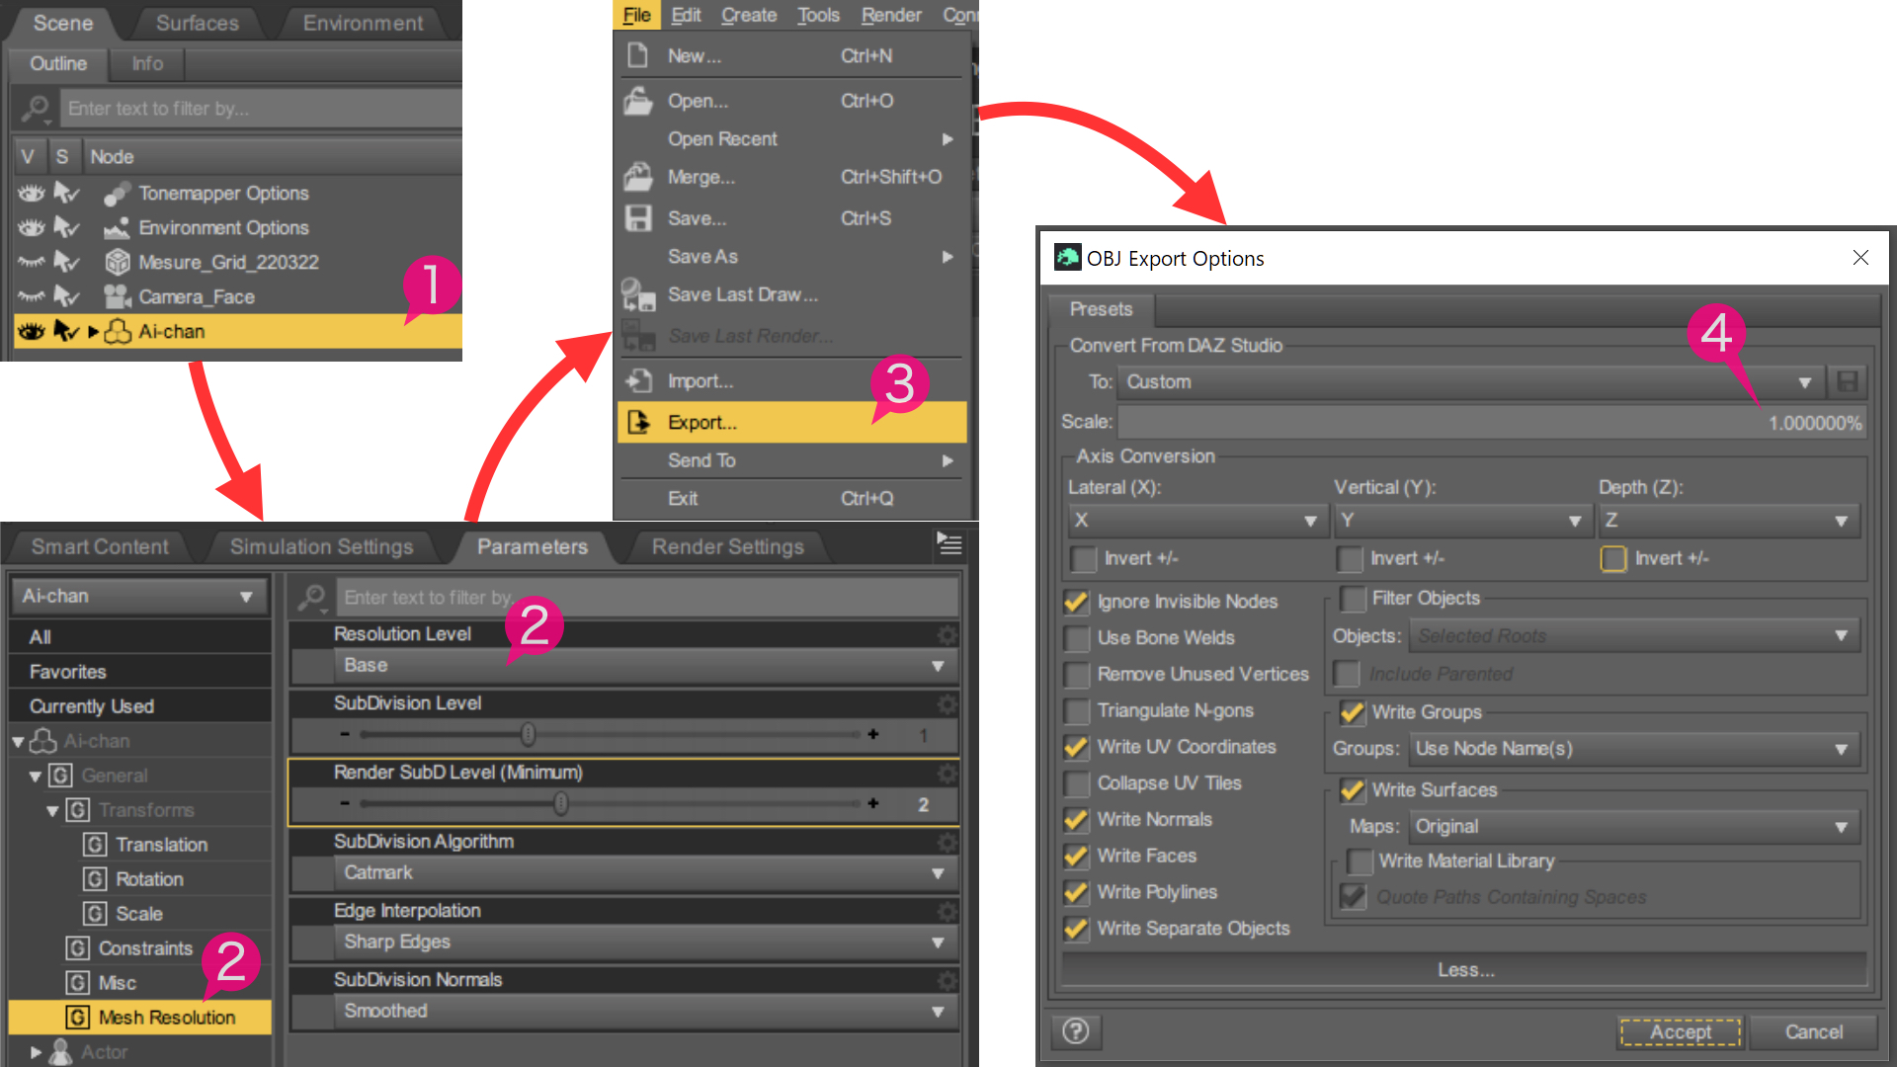Click the gear icon for SubDivision Algorithm
Screen dimensions: 1897x1067
[x=947, y=842]
